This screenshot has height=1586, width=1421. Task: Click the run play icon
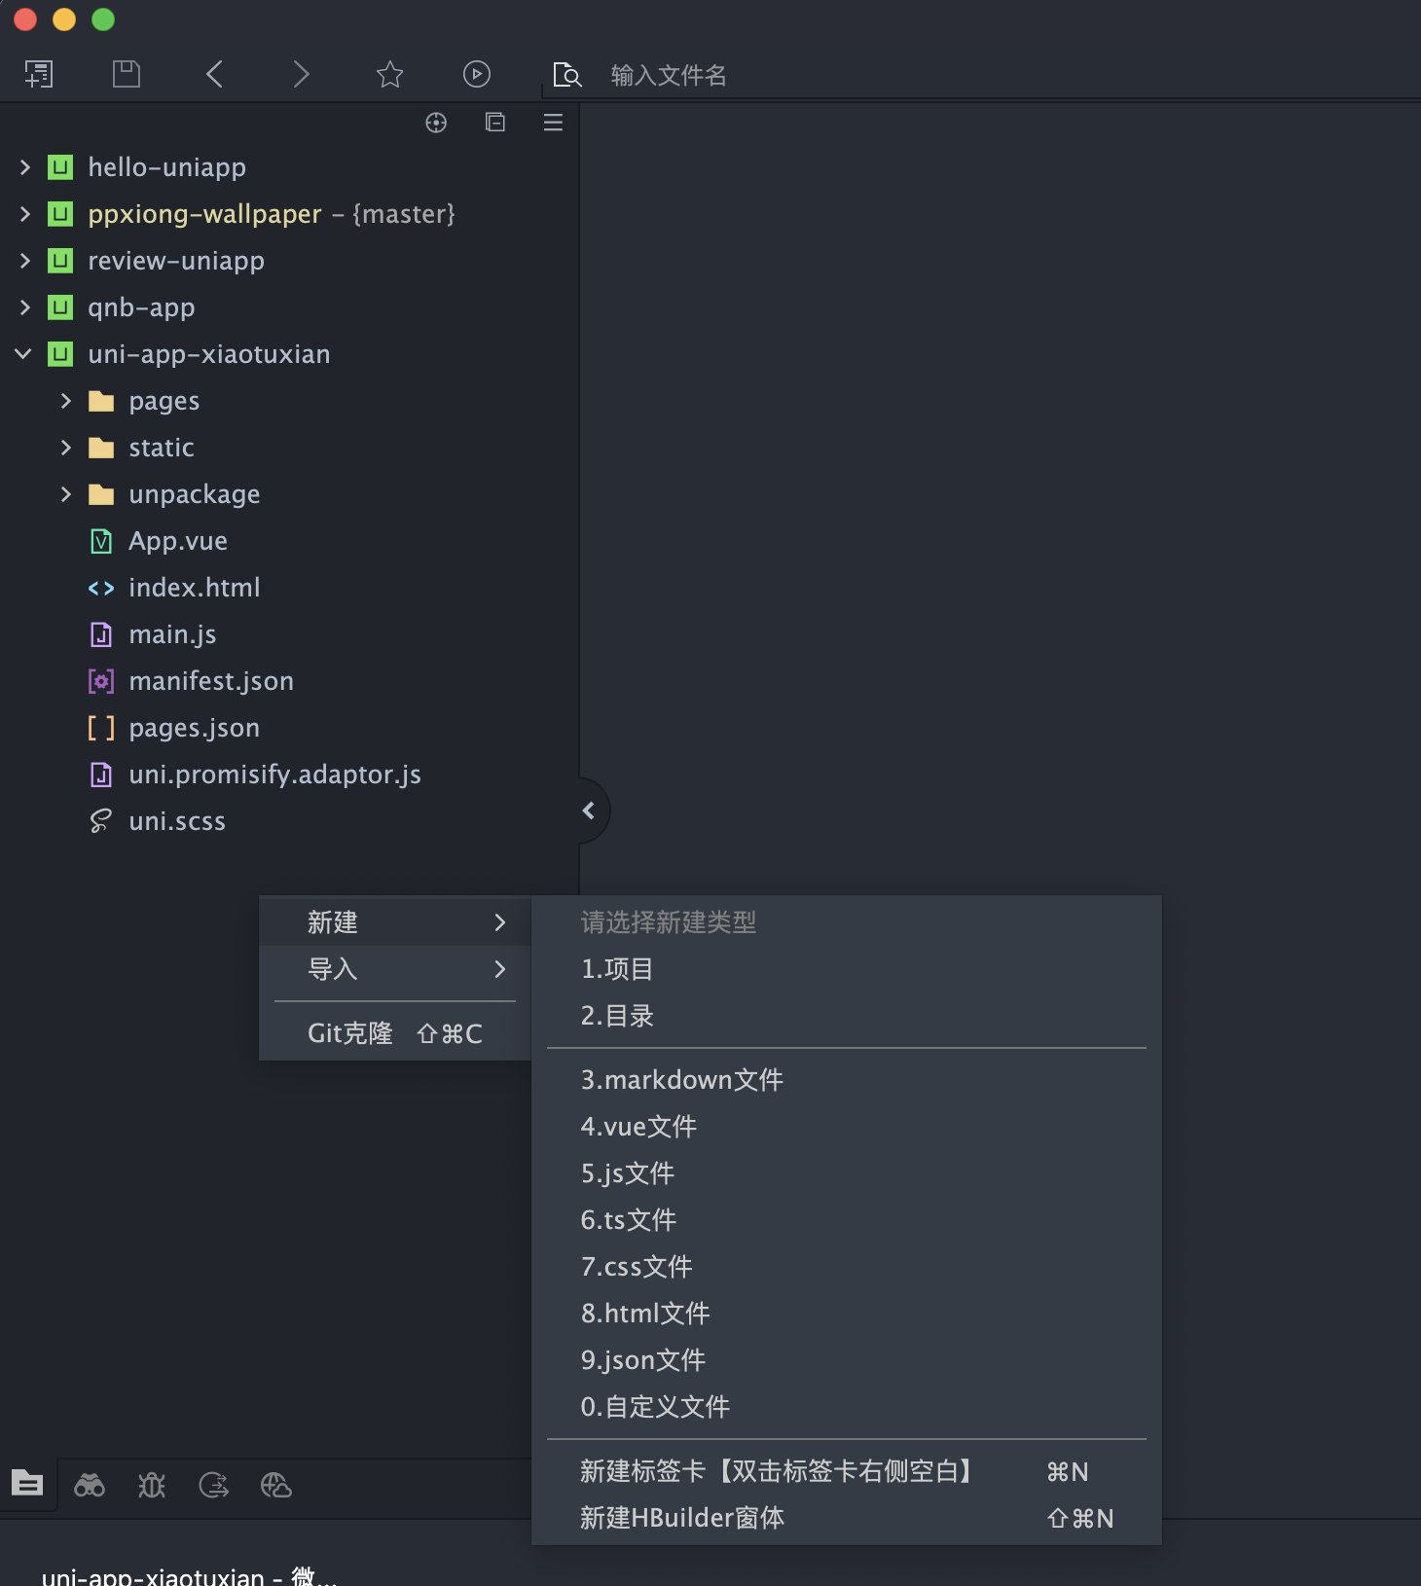click(x=477, y=74)
